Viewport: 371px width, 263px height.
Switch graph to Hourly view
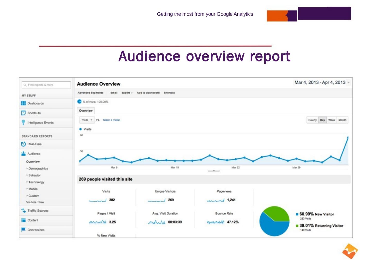click(312, 120)
